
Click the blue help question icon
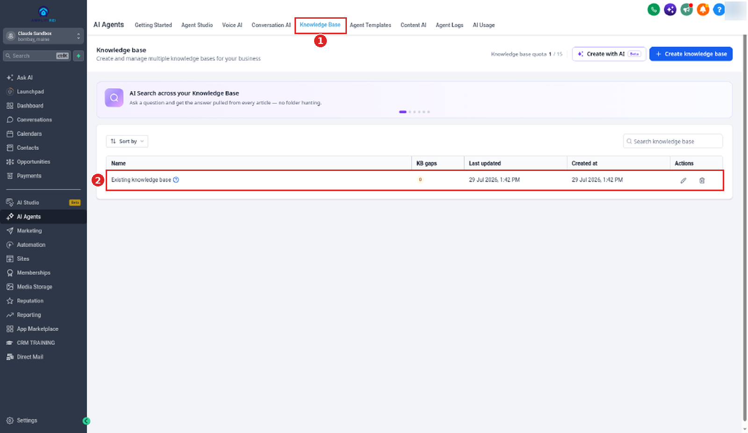[719, 9]
